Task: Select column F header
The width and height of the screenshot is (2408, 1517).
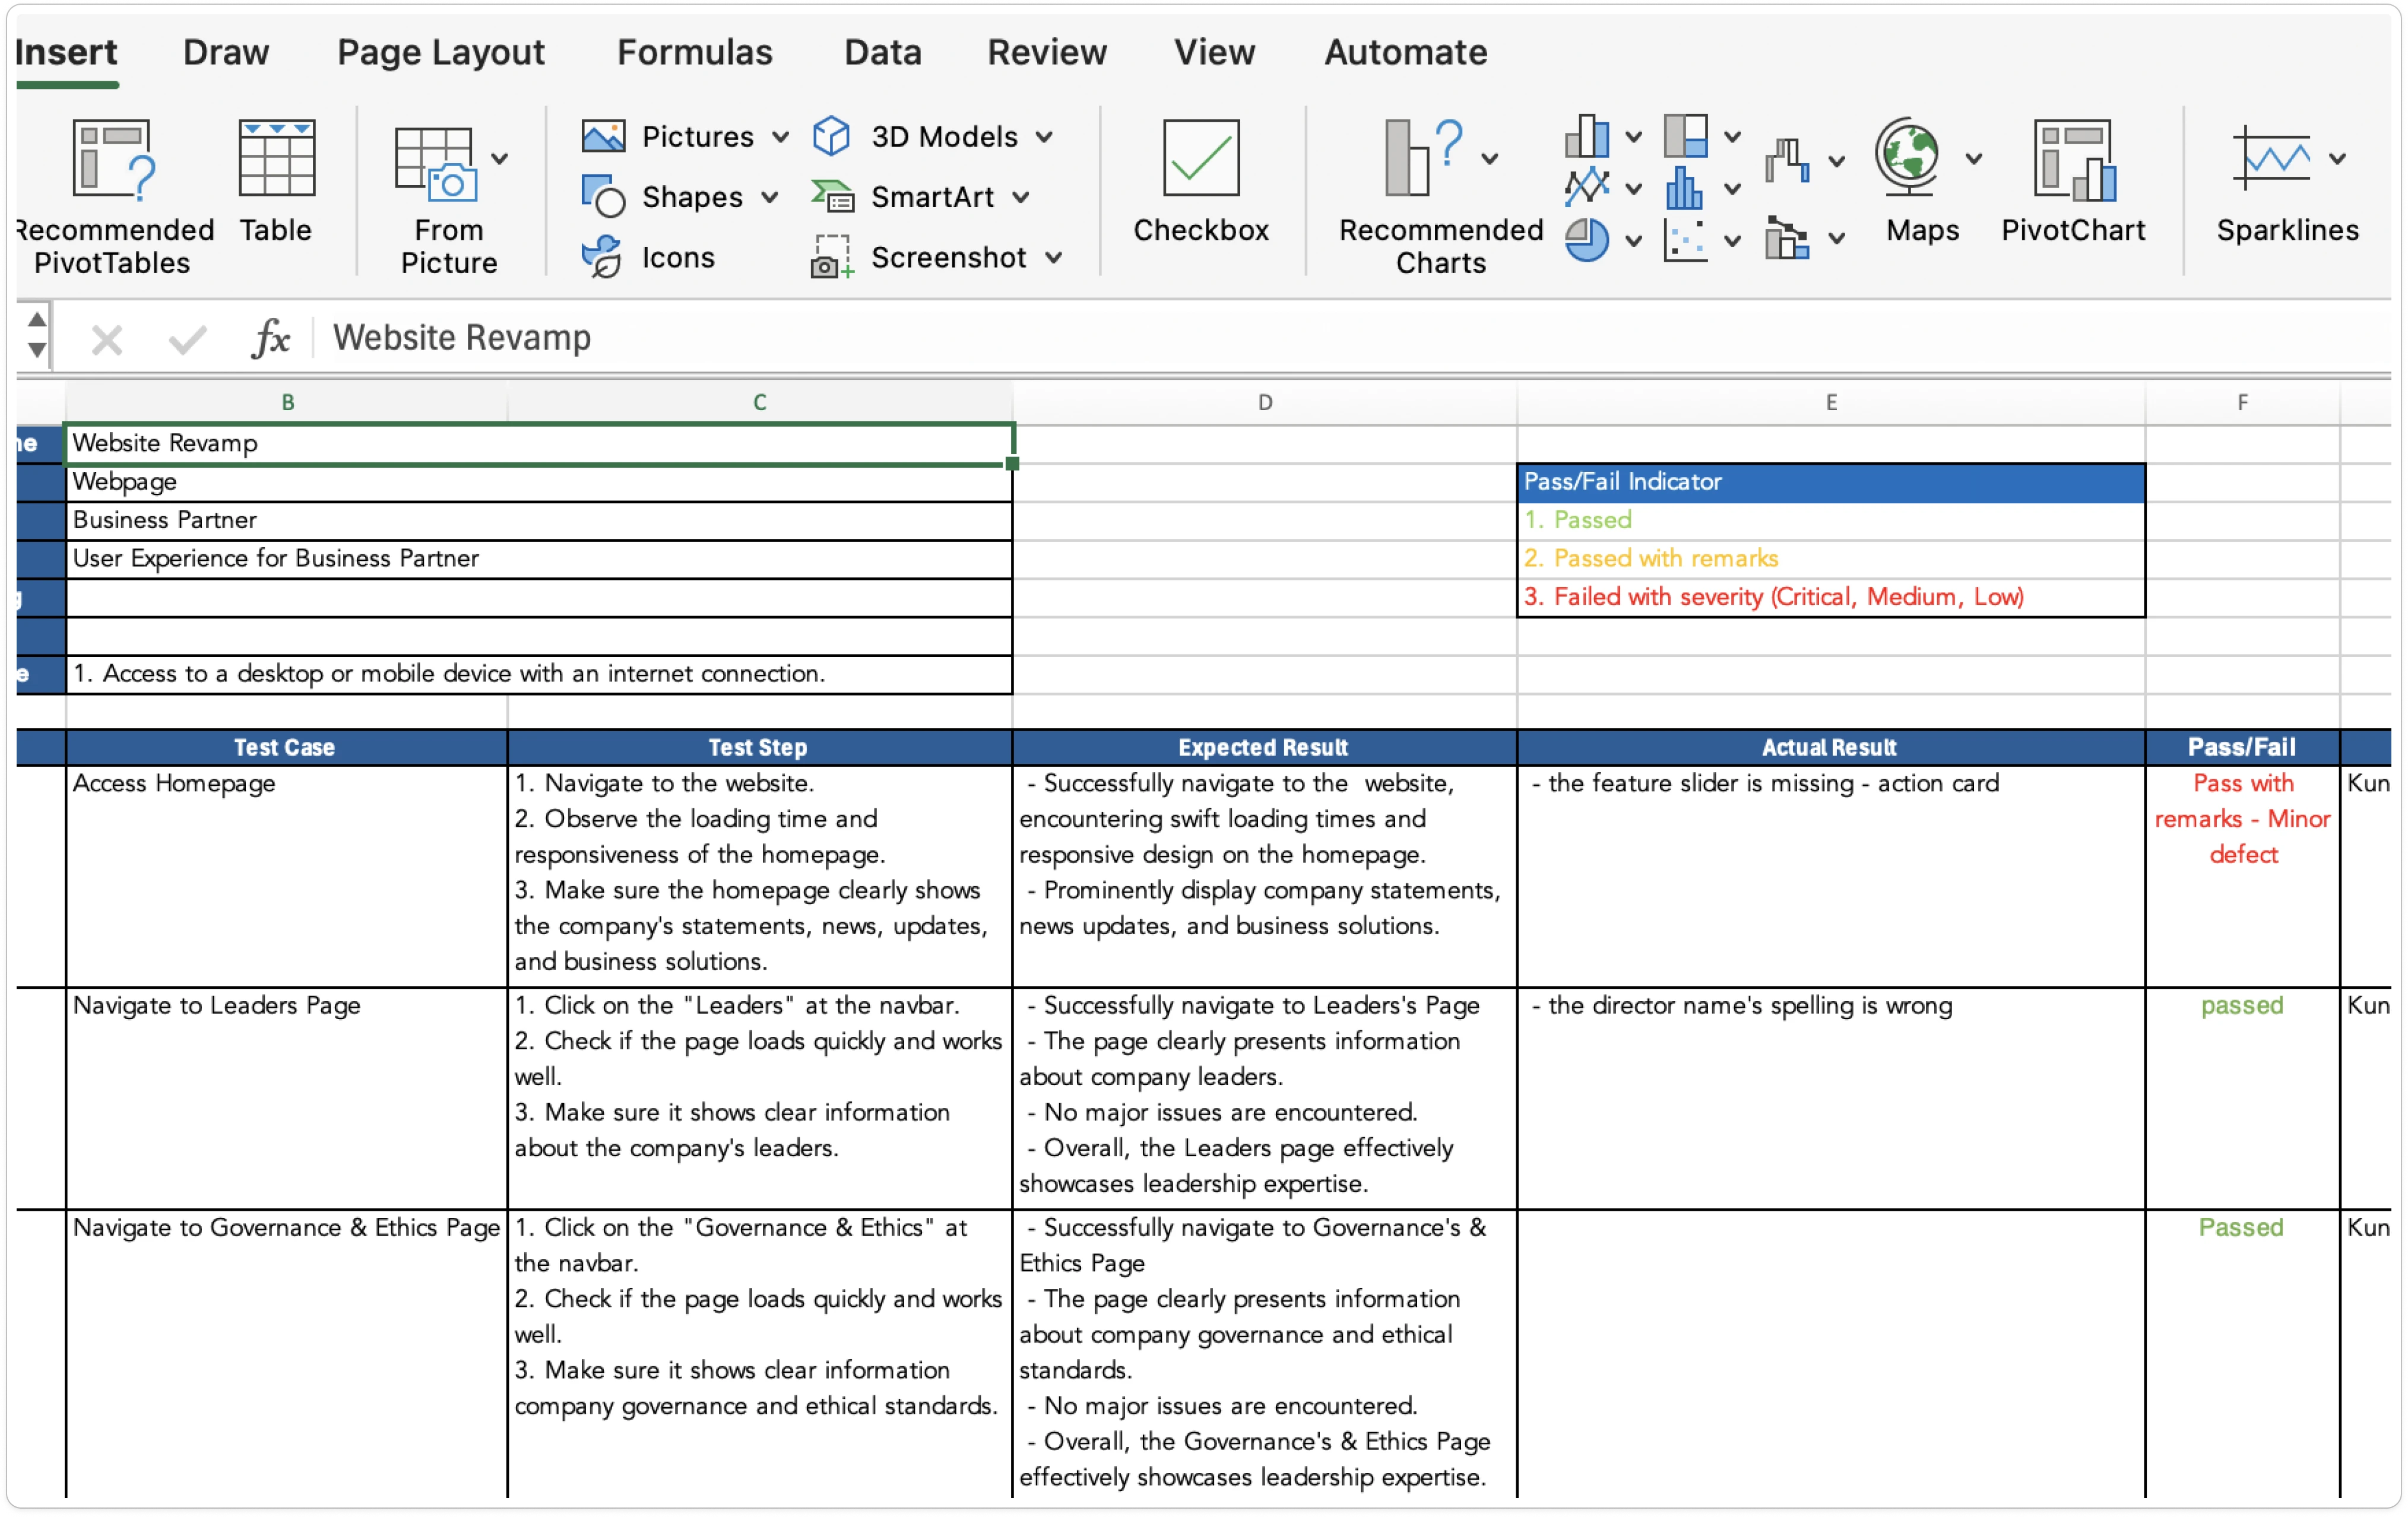Action: click(2243, 402)
